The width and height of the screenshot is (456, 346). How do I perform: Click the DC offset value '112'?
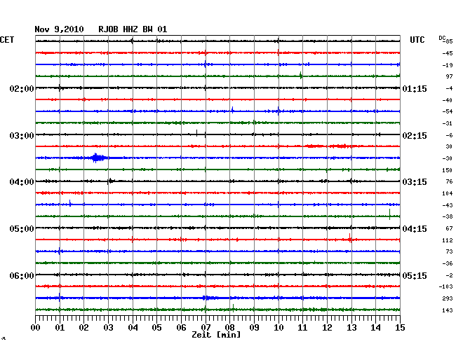coord(448,240)
